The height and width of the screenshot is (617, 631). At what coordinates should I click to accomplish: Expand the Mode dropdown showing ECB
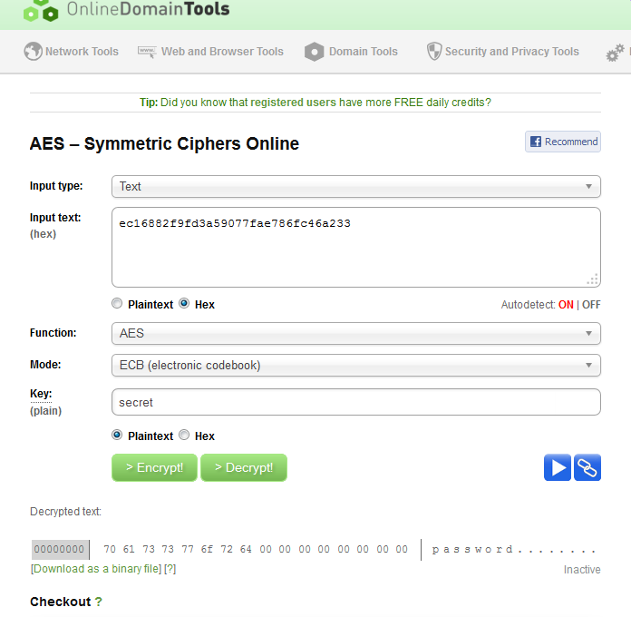click(x=355, y=366)
